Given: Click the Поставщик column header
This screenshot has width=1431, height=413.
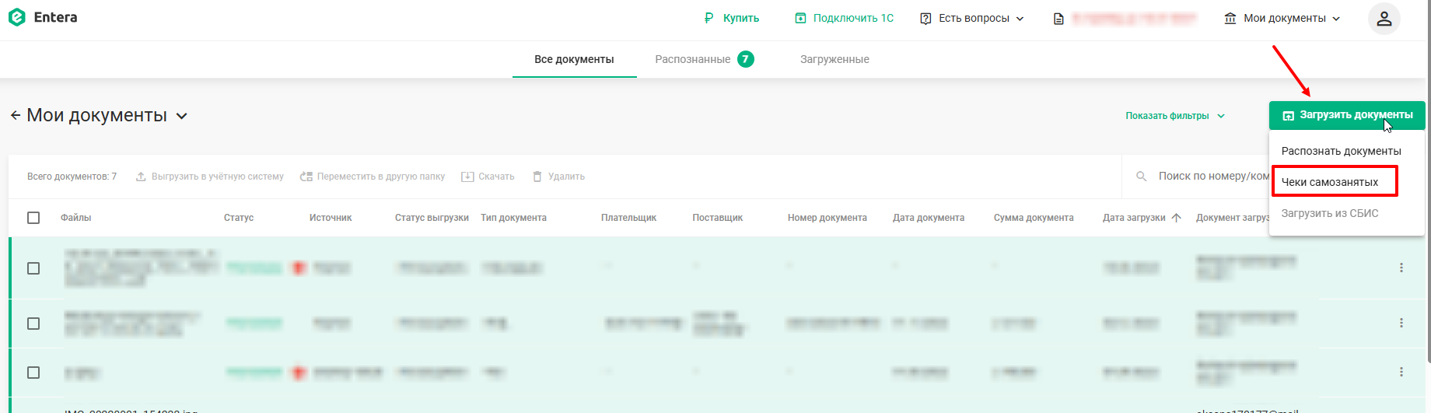Looking at the screenshot, I should 717,218.
